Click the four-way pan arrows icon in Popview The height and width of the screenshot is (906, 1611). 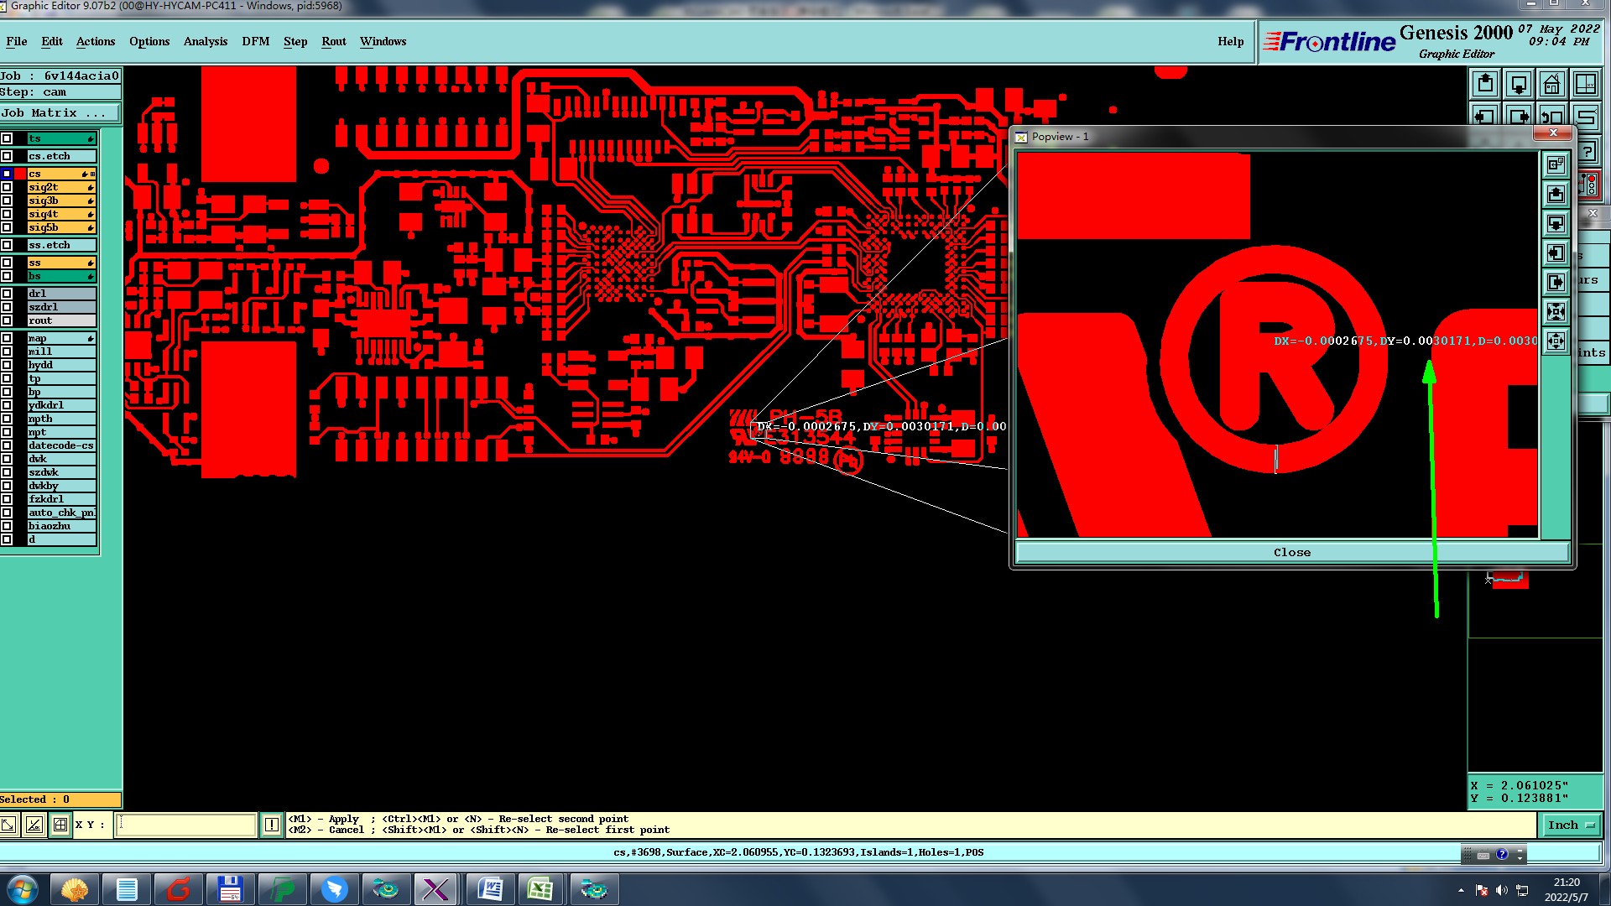(1556, 341)
